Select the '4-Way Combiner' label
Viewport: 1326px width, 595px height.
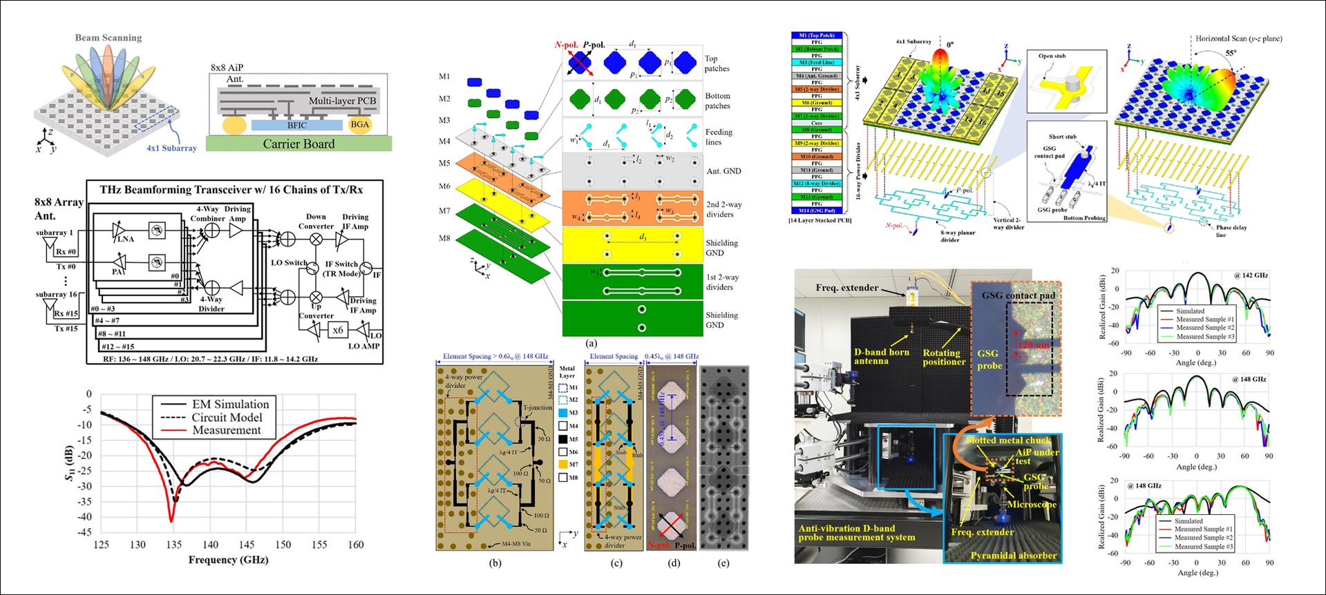pos(207,213)
